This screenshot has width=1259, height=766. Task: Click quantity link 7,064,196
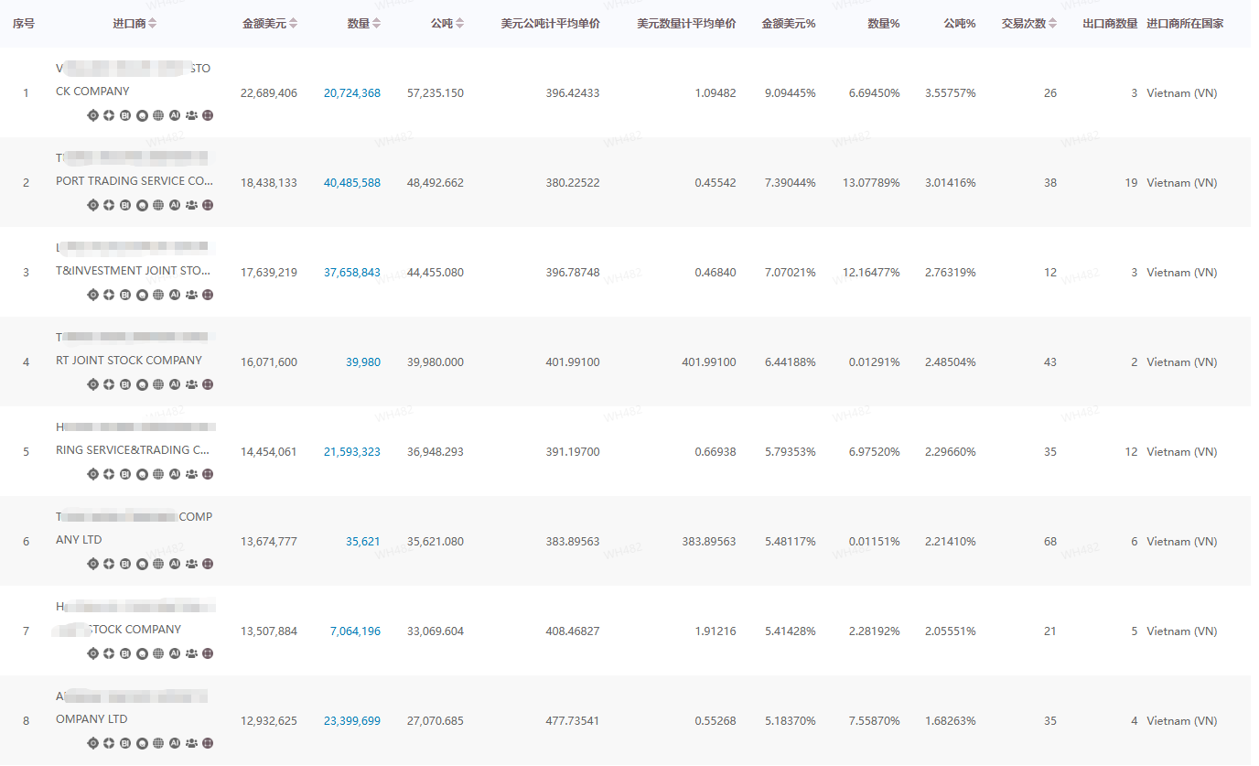coord(355,631)
